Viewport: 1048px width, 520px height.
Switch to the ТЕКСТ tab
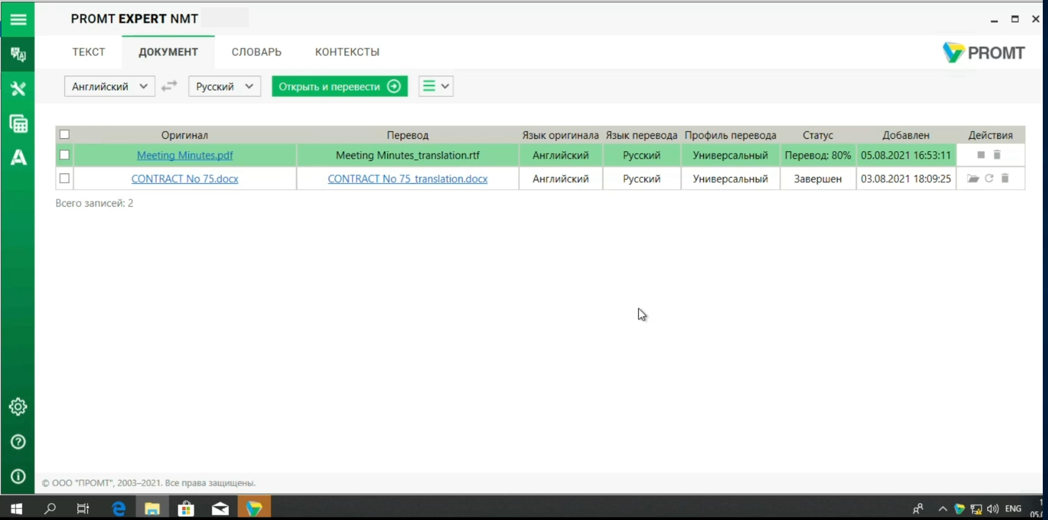coord(89,52)
